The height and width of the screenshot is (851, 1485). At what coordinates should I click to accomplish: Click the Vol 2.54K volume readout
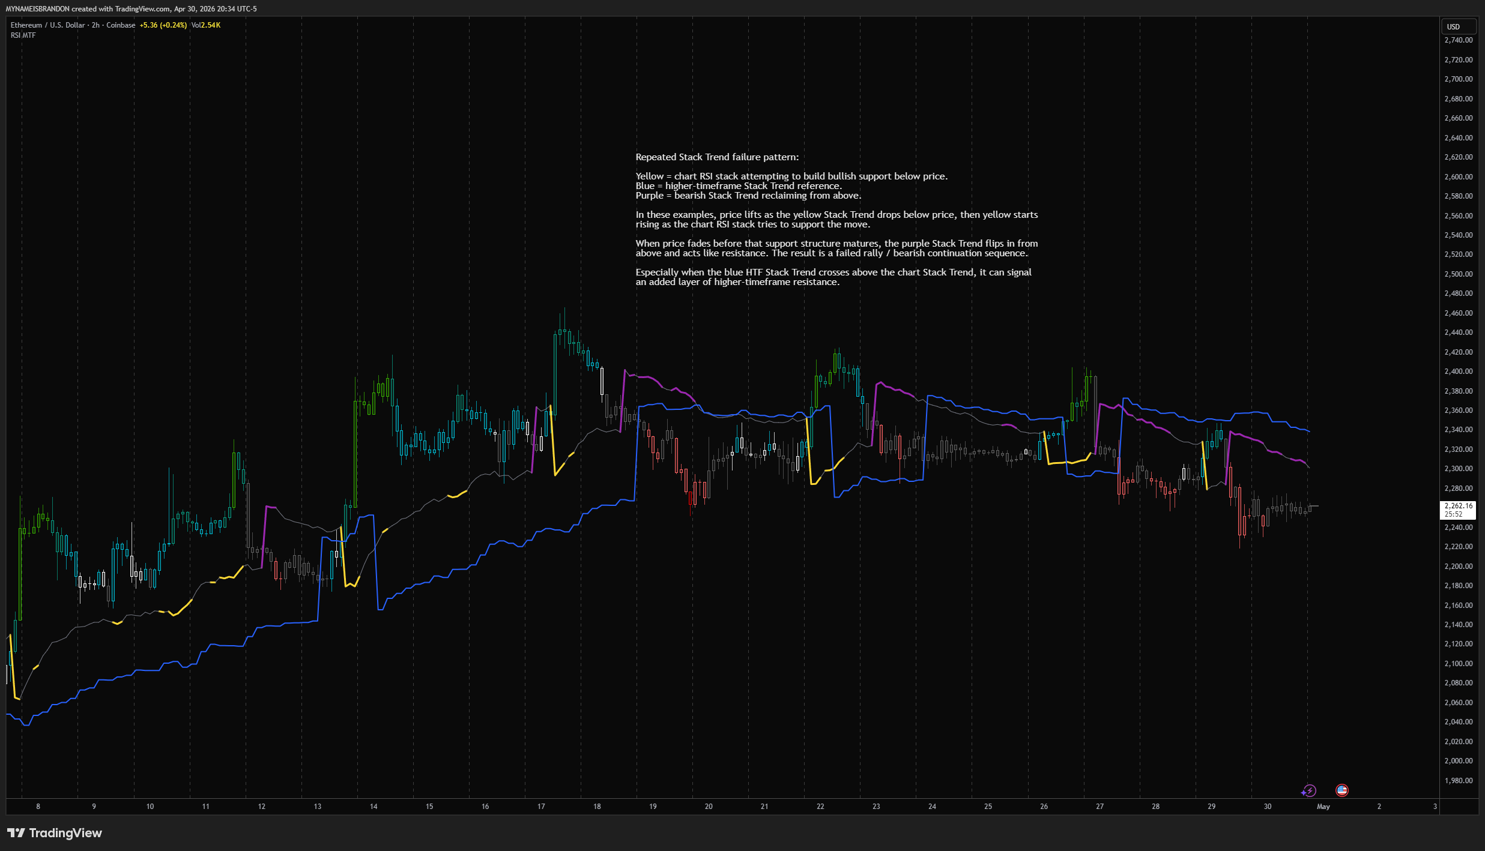pyautogui.click(x=206, y=25)
